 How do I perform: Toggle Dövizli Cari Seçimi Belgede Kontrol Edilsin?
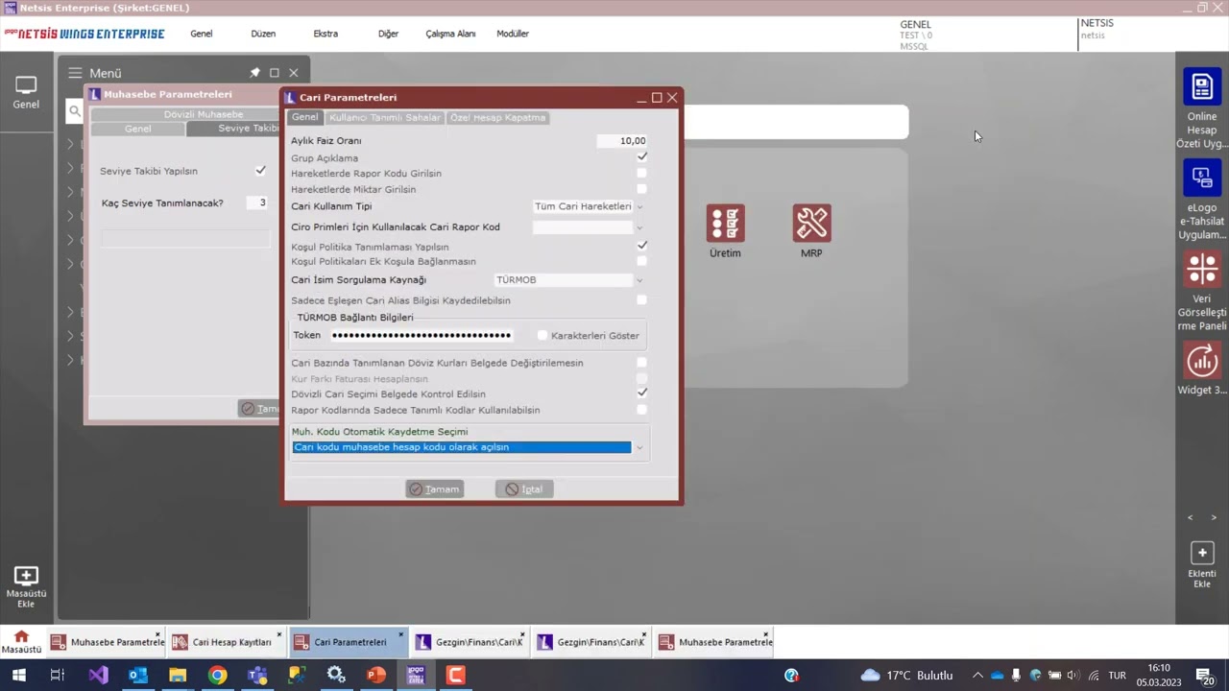coord(642,393)
